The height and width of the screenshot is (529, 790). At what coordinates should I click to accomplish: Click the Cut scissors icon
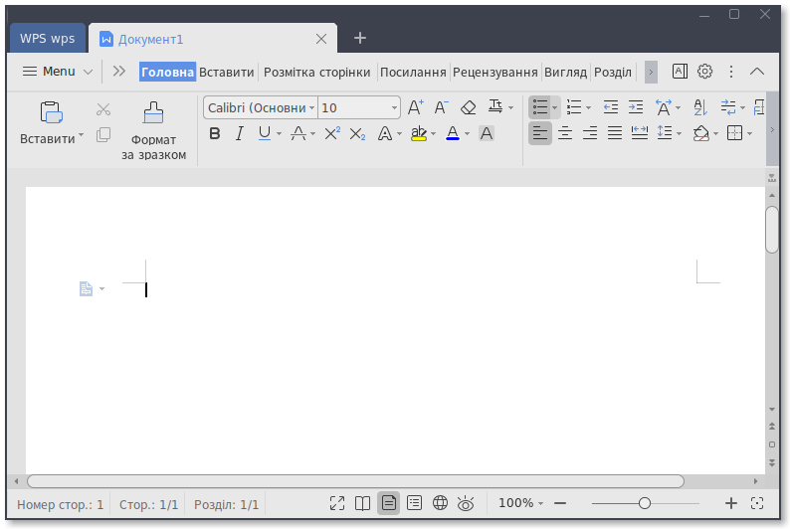pos(103,109)
